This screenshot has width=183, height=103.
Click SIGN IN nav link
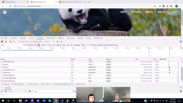click(161, 12)
